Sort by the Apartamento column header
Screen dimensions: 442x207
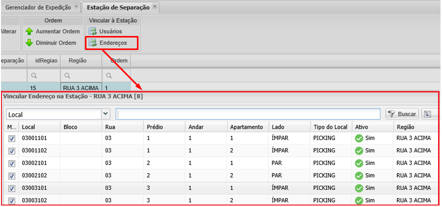tap(248, 127)
